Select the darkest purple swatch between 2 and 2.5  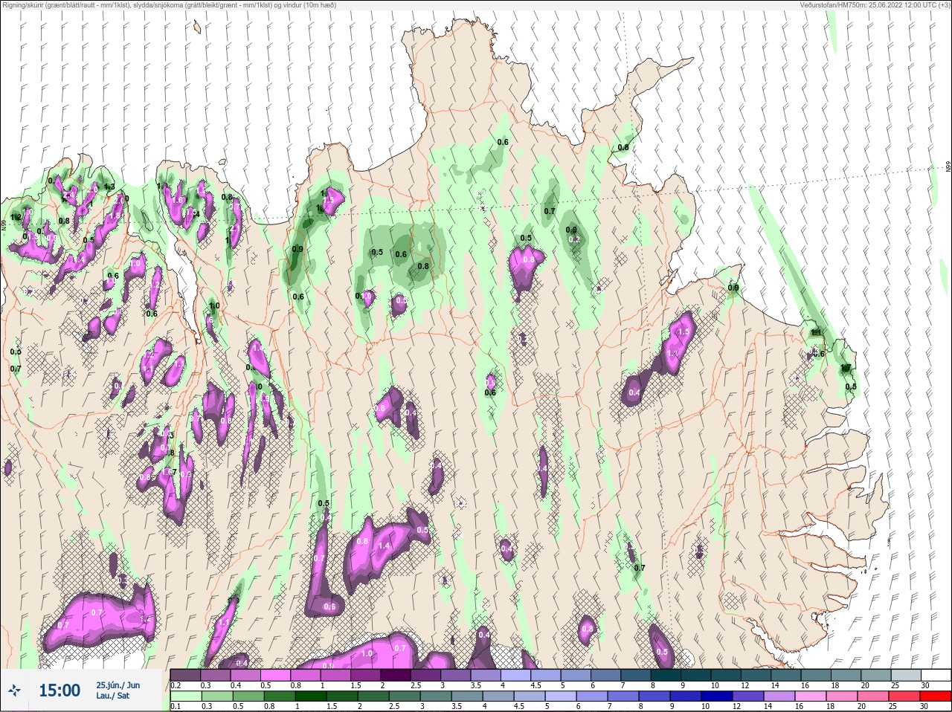click(x=397, y=675)
